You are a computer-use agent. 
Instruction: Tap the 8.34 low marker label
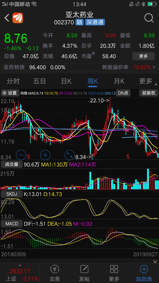point(83,157)
